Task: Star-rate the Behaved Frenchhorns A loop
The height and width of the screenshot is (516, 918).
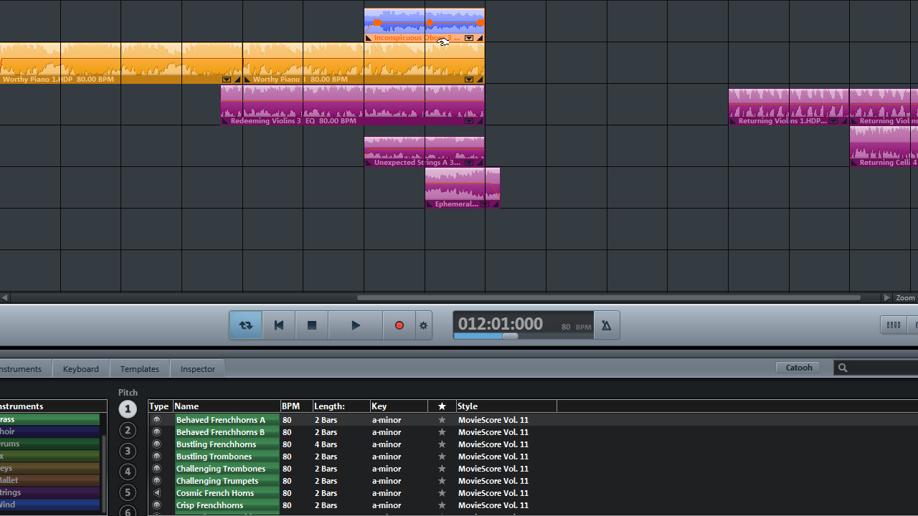Action: (x=442, y=419)
